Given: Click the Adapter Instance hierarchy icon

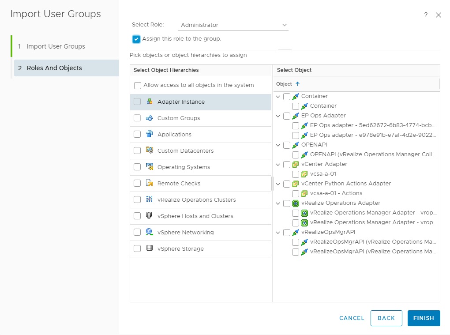Looking at the screenshot, I should 149,102.
